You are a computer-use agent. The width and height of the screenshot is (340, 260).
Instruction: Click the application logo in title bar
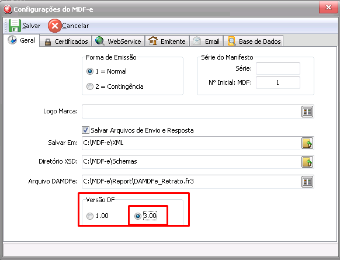pos(8,9)
